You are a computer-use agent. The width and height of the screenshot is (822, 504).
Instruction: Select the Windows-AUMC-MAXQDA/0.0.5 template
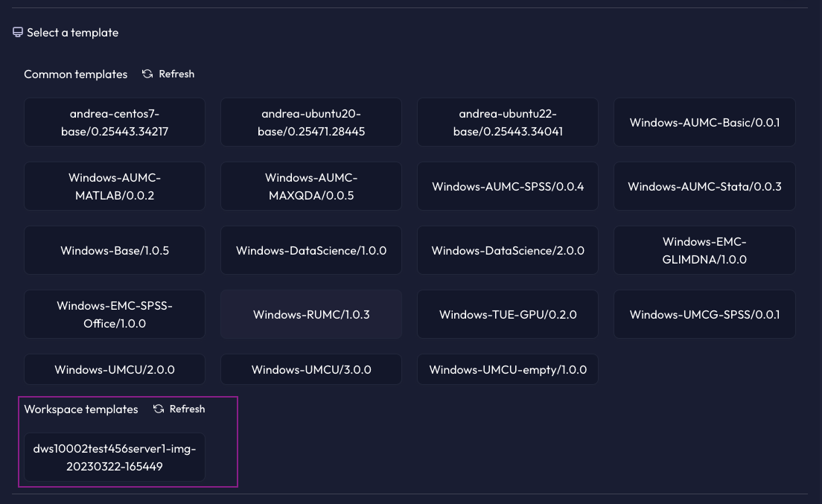311,186
